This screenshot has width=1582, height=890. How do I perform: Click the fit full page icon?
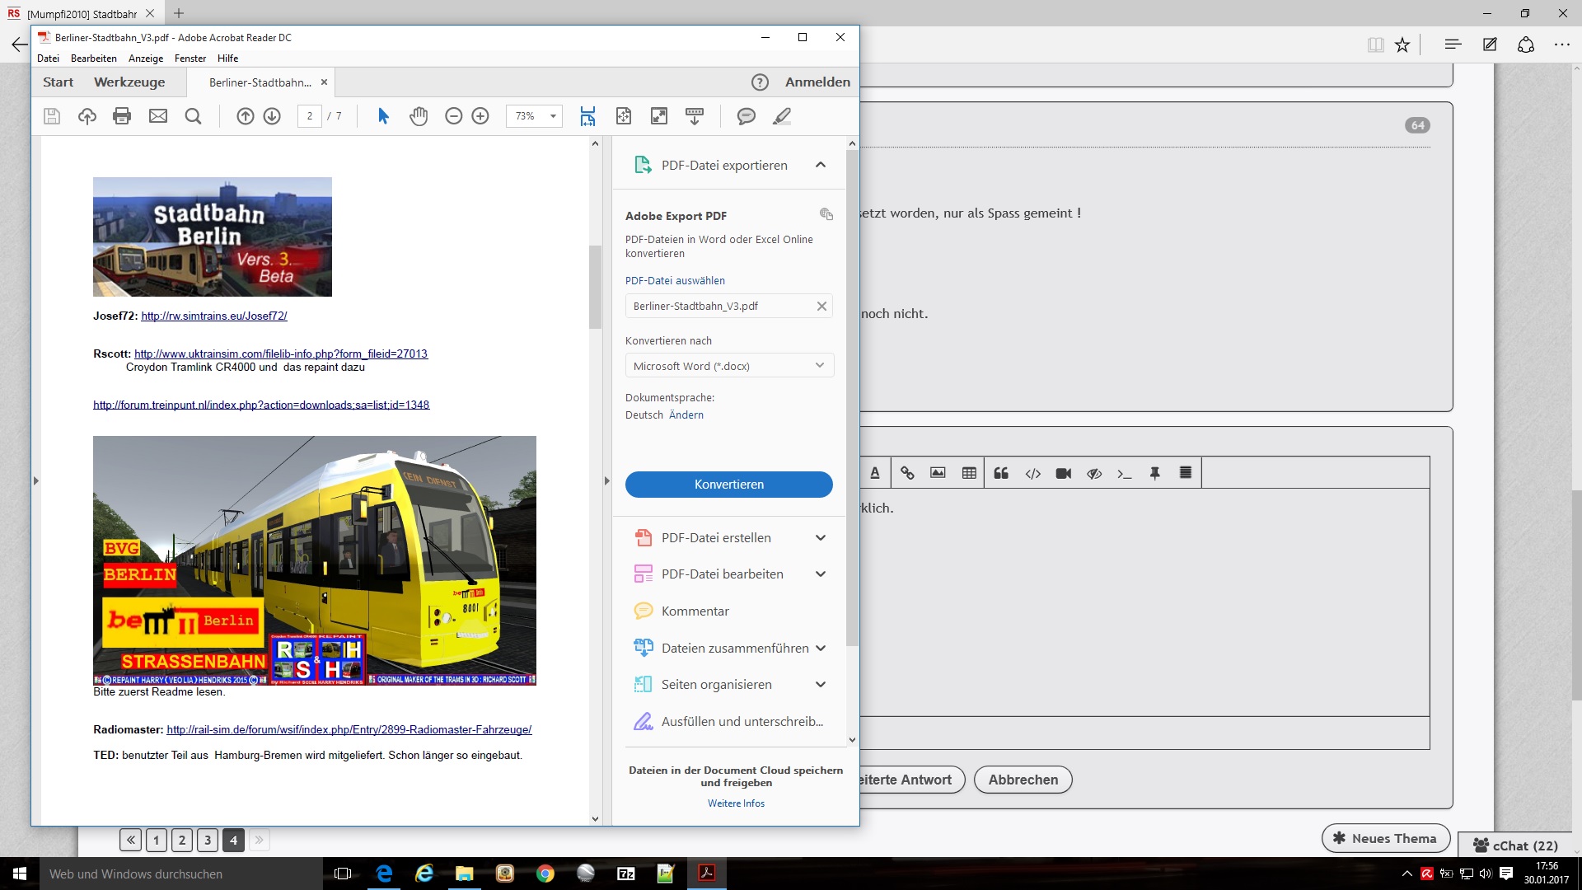624,116
